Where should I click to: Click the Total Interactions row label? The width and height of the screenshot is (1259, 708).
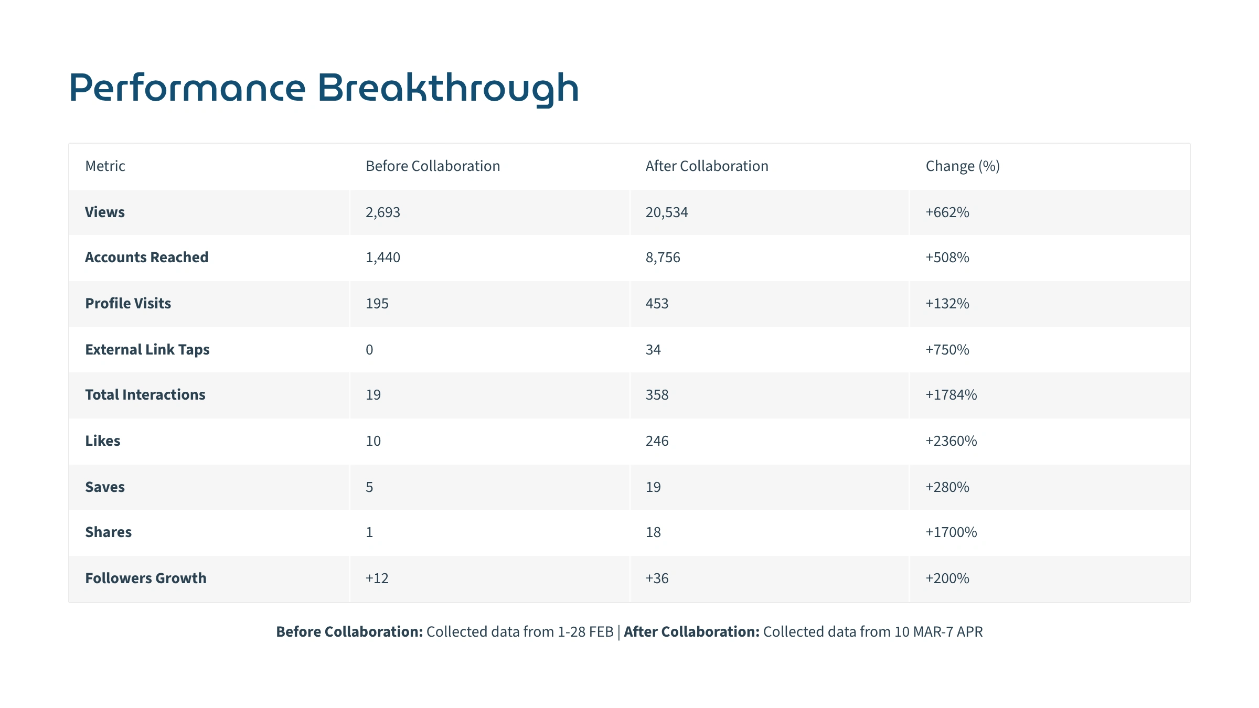[x=145, y=395]
